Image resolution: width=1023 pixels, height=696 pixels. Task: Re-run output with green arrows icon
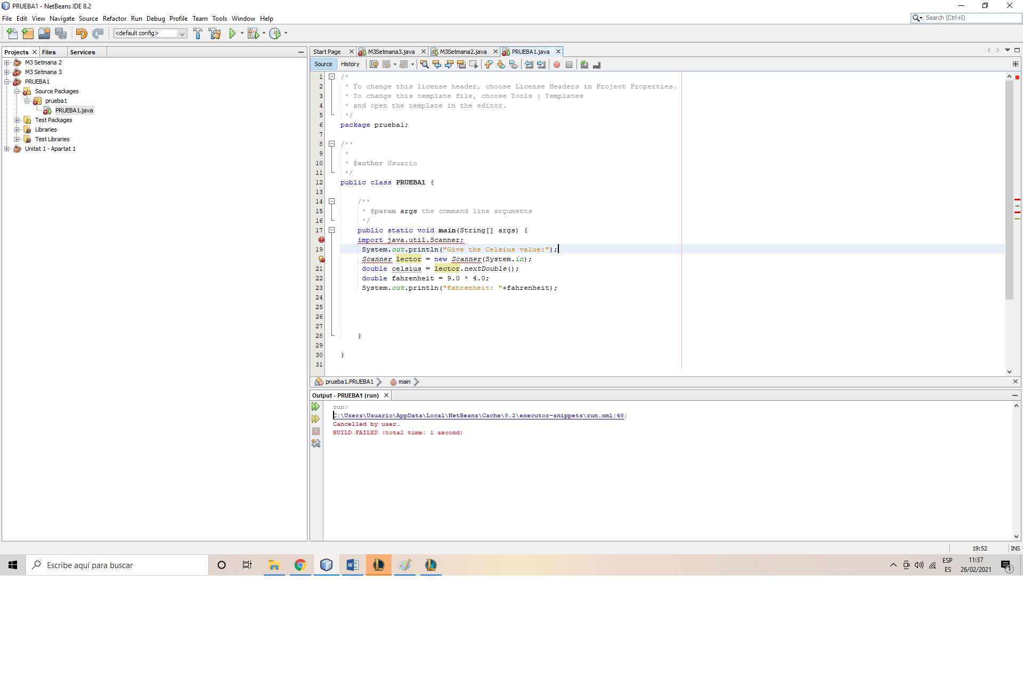[x=316, y=407]
